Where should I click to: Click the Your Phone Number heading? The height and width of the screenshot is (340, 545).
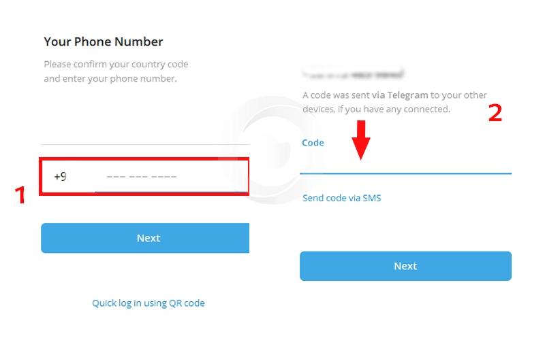pos(104,41)
